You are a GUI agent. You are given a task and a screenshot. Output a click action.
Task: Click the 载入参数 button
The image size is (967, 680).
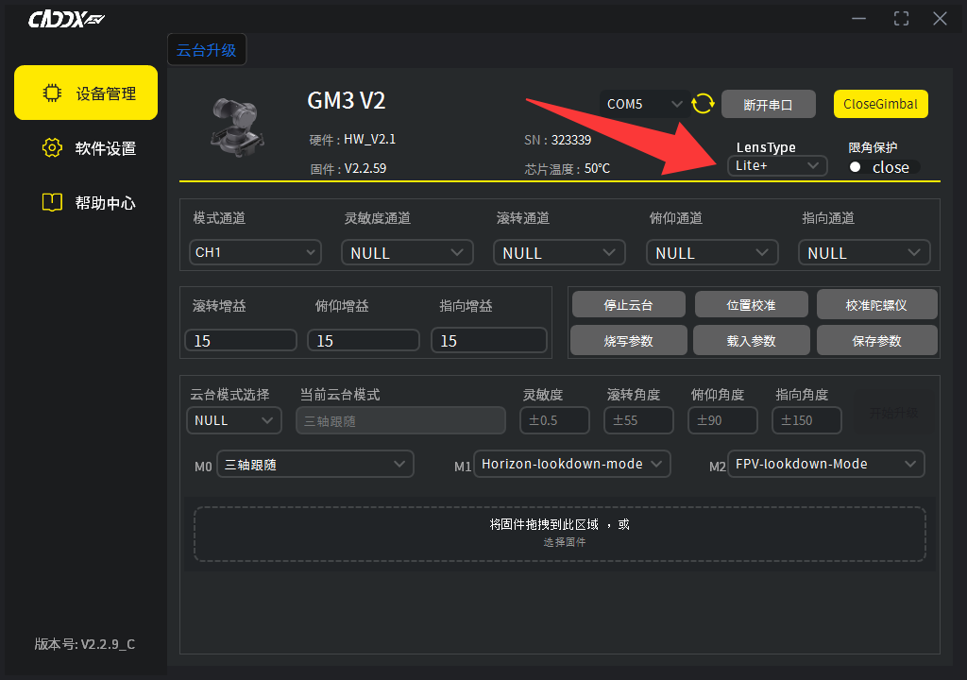[x=751, y=341]
